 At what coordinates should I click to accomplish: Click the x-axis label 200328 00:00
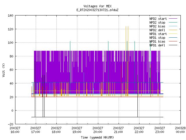(180, 130)
